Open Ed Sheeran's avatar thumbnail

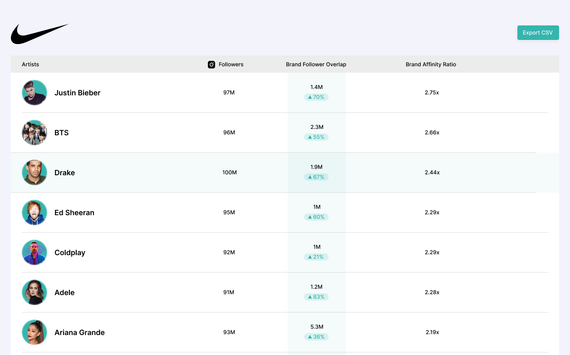click(34, 212)
